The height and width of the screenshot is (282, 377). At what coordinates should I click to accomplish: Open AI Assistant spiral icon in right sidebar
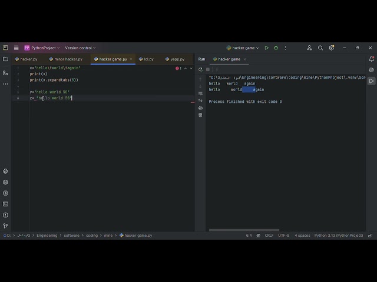(x=372, y=70)
